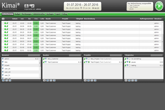Click add project plus icon in Projekte panel
Viewport: 165px width, 110px height.
[x=85, y=81]
